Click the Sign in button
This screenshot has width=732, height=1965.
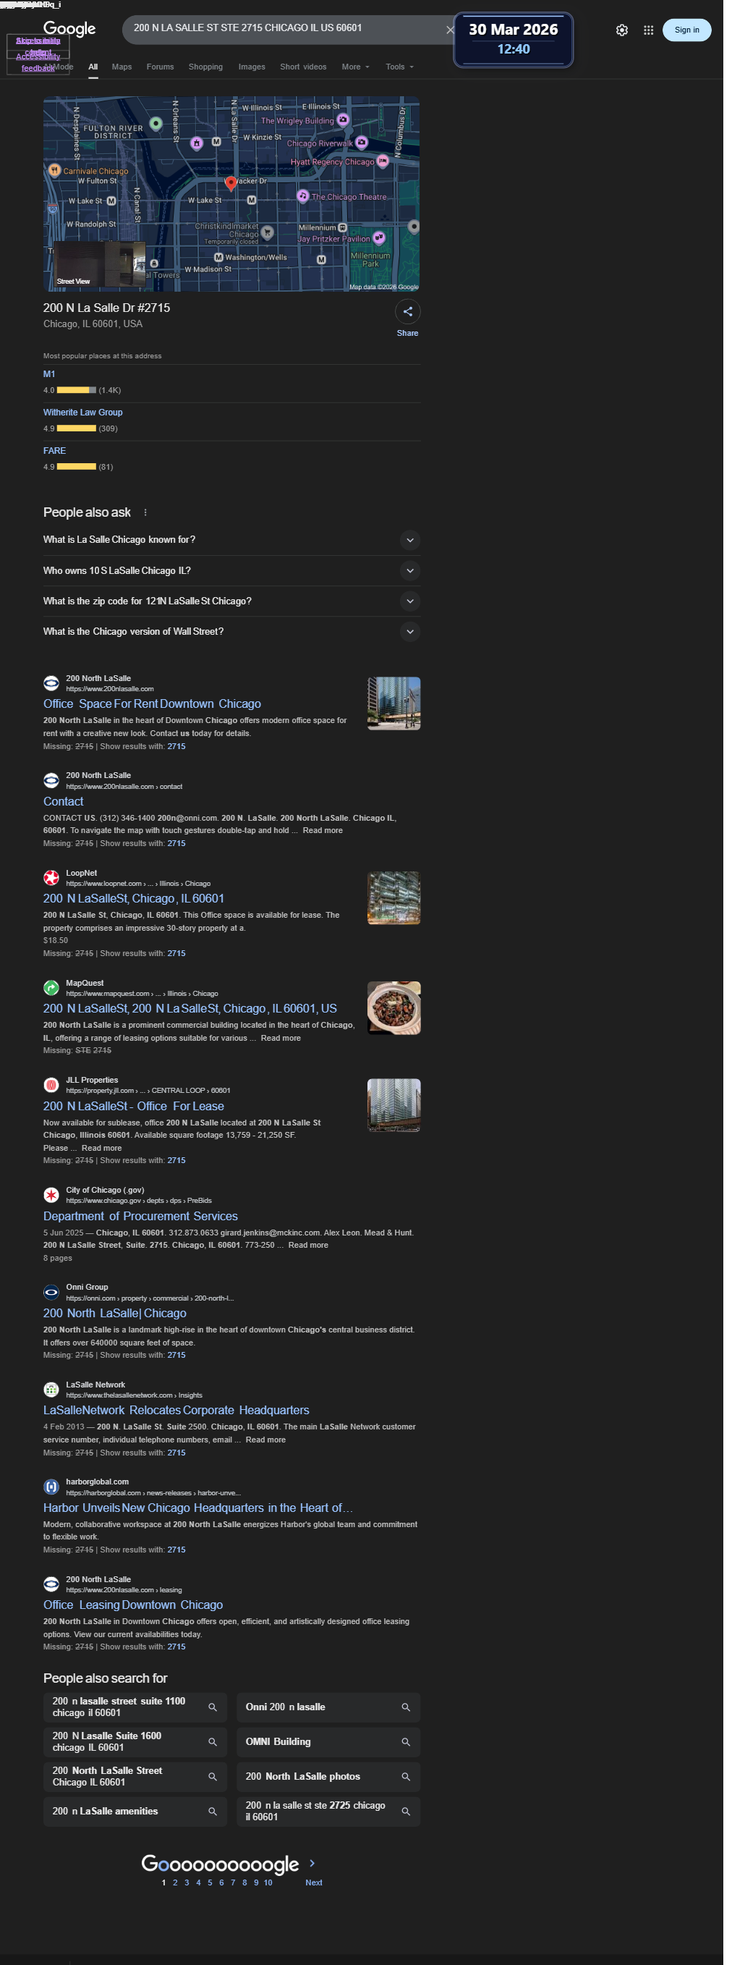pos(686,30)
